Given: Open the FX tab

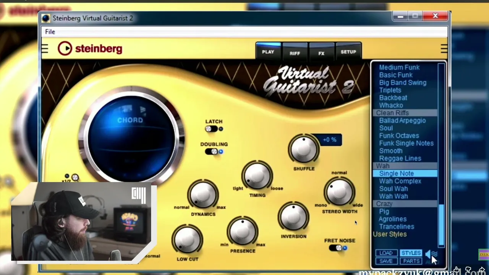Looking at the screenshot, I should pyautogui.click(x=321, y=52).
